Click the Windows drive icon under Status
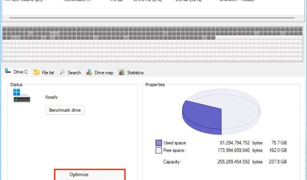307x180 pixels. [x=21, y=96]
